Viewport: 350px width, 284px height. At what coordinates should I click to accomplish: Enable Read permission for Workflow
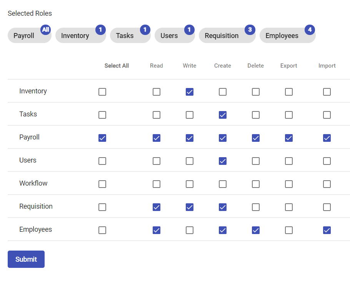(x=157, y=184)
